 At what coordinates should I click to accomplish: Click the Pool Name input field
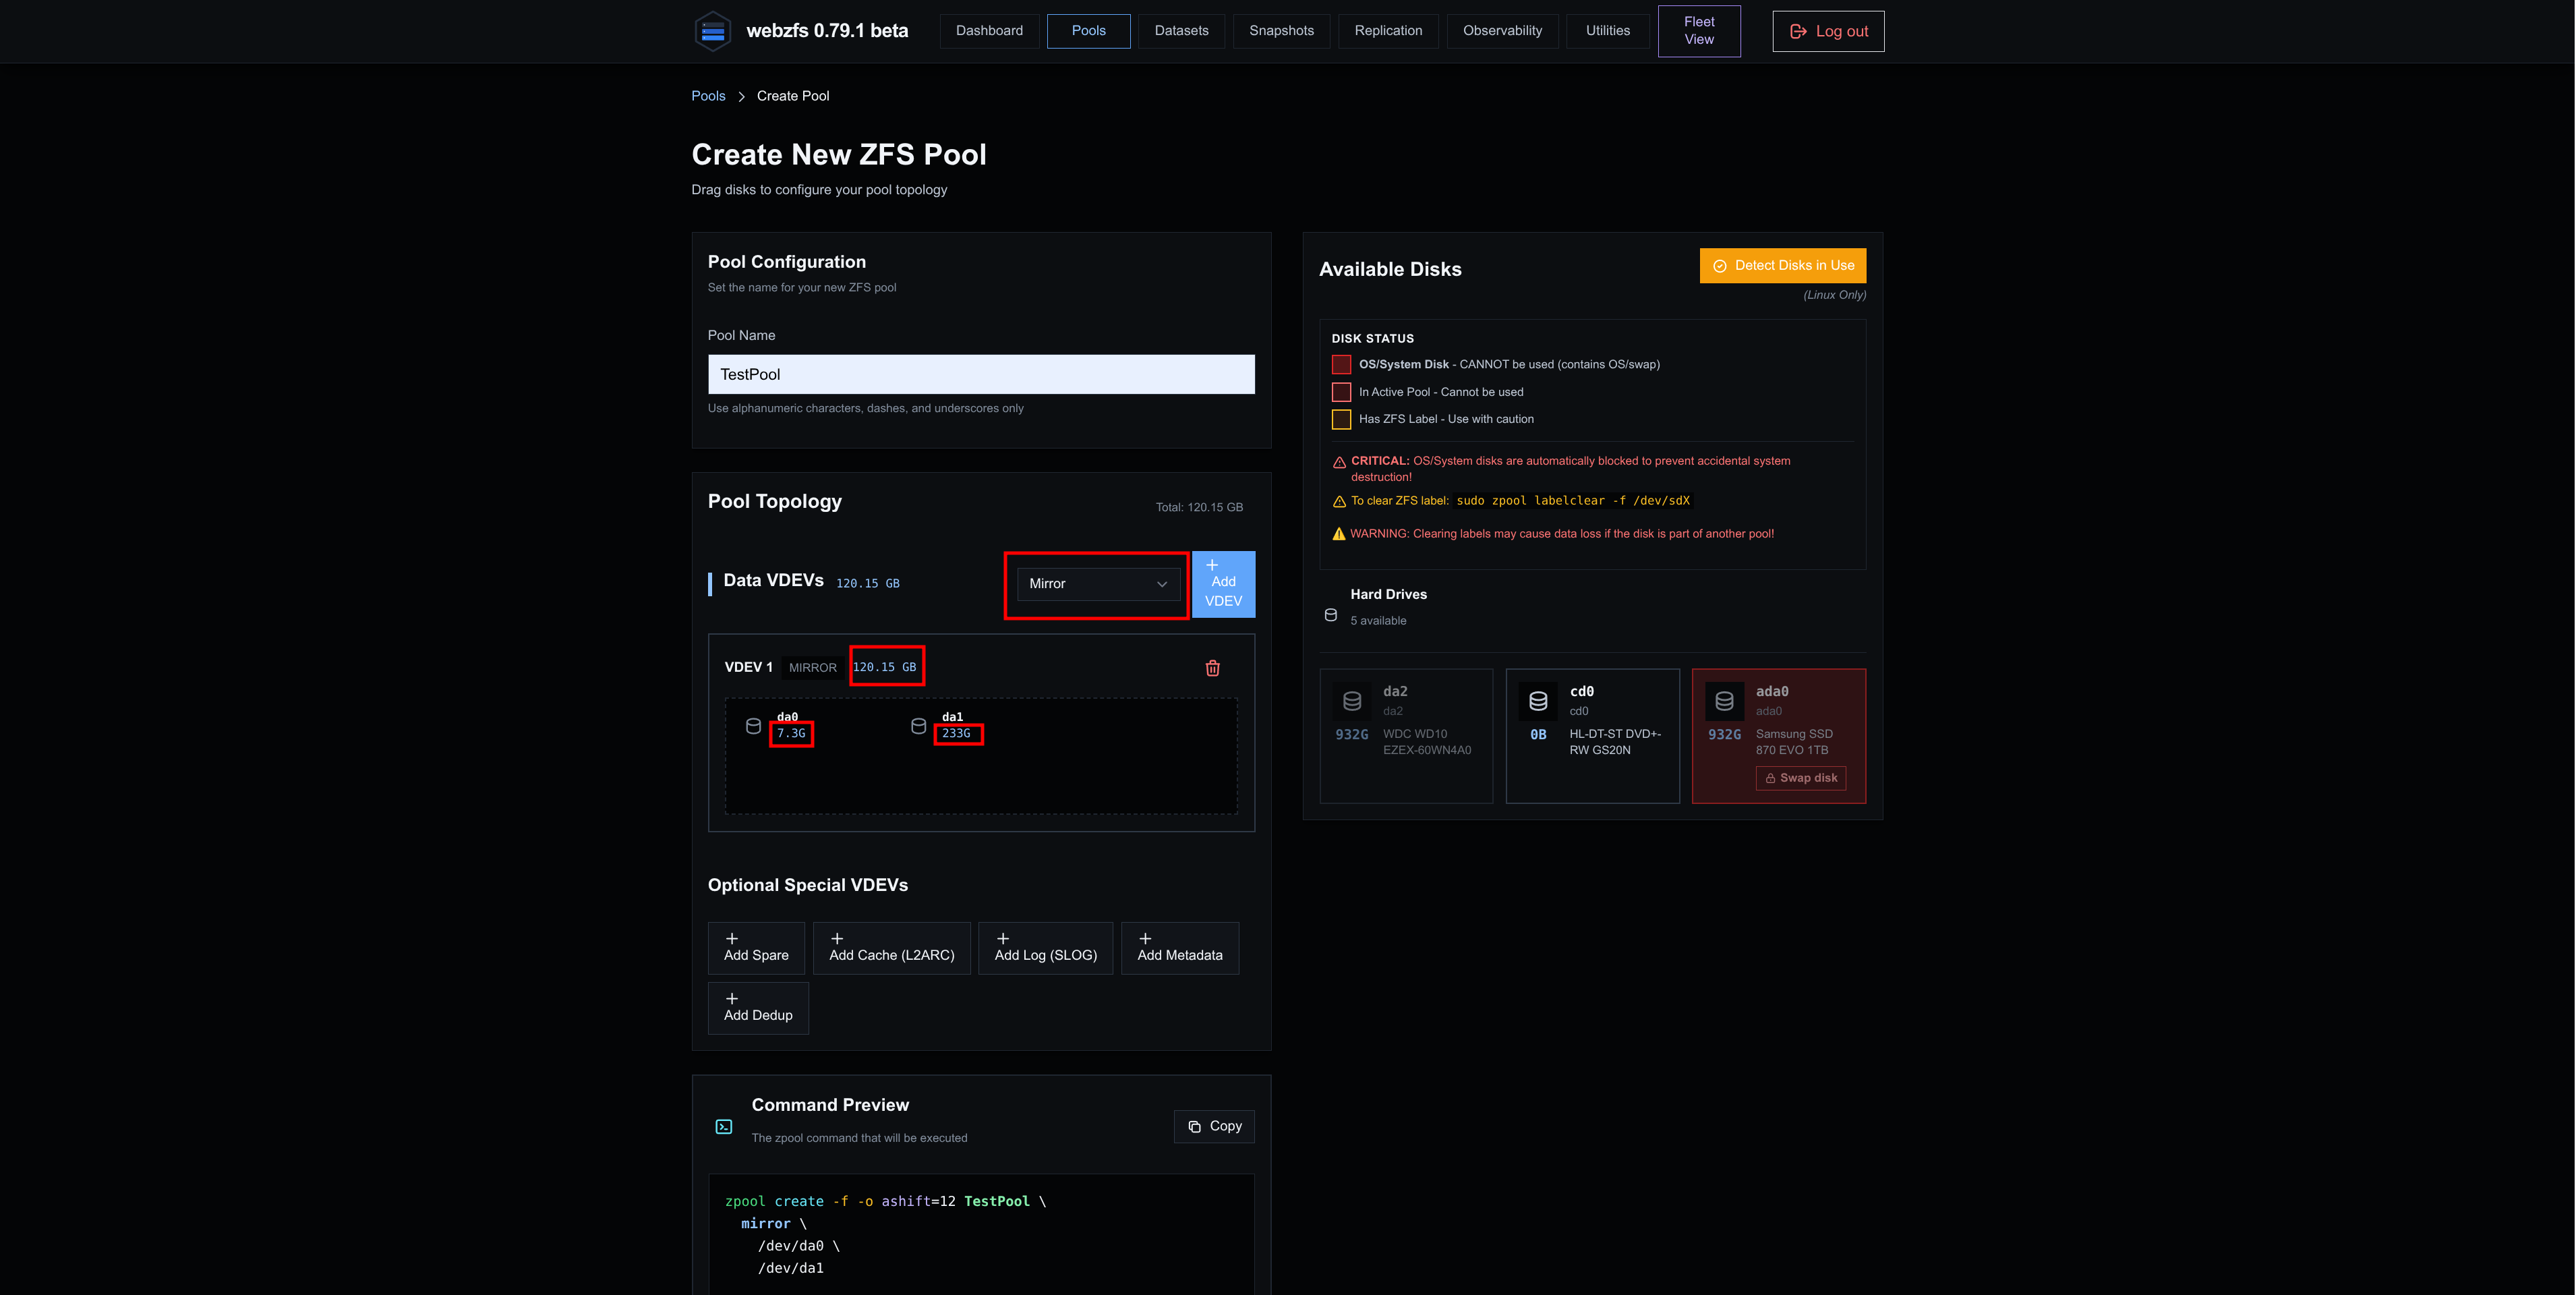[x=981, y=374]
